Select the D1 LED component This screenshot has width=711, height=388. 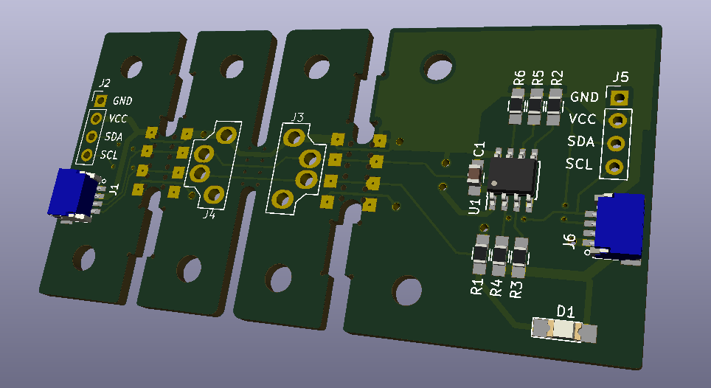pos(564,330)
